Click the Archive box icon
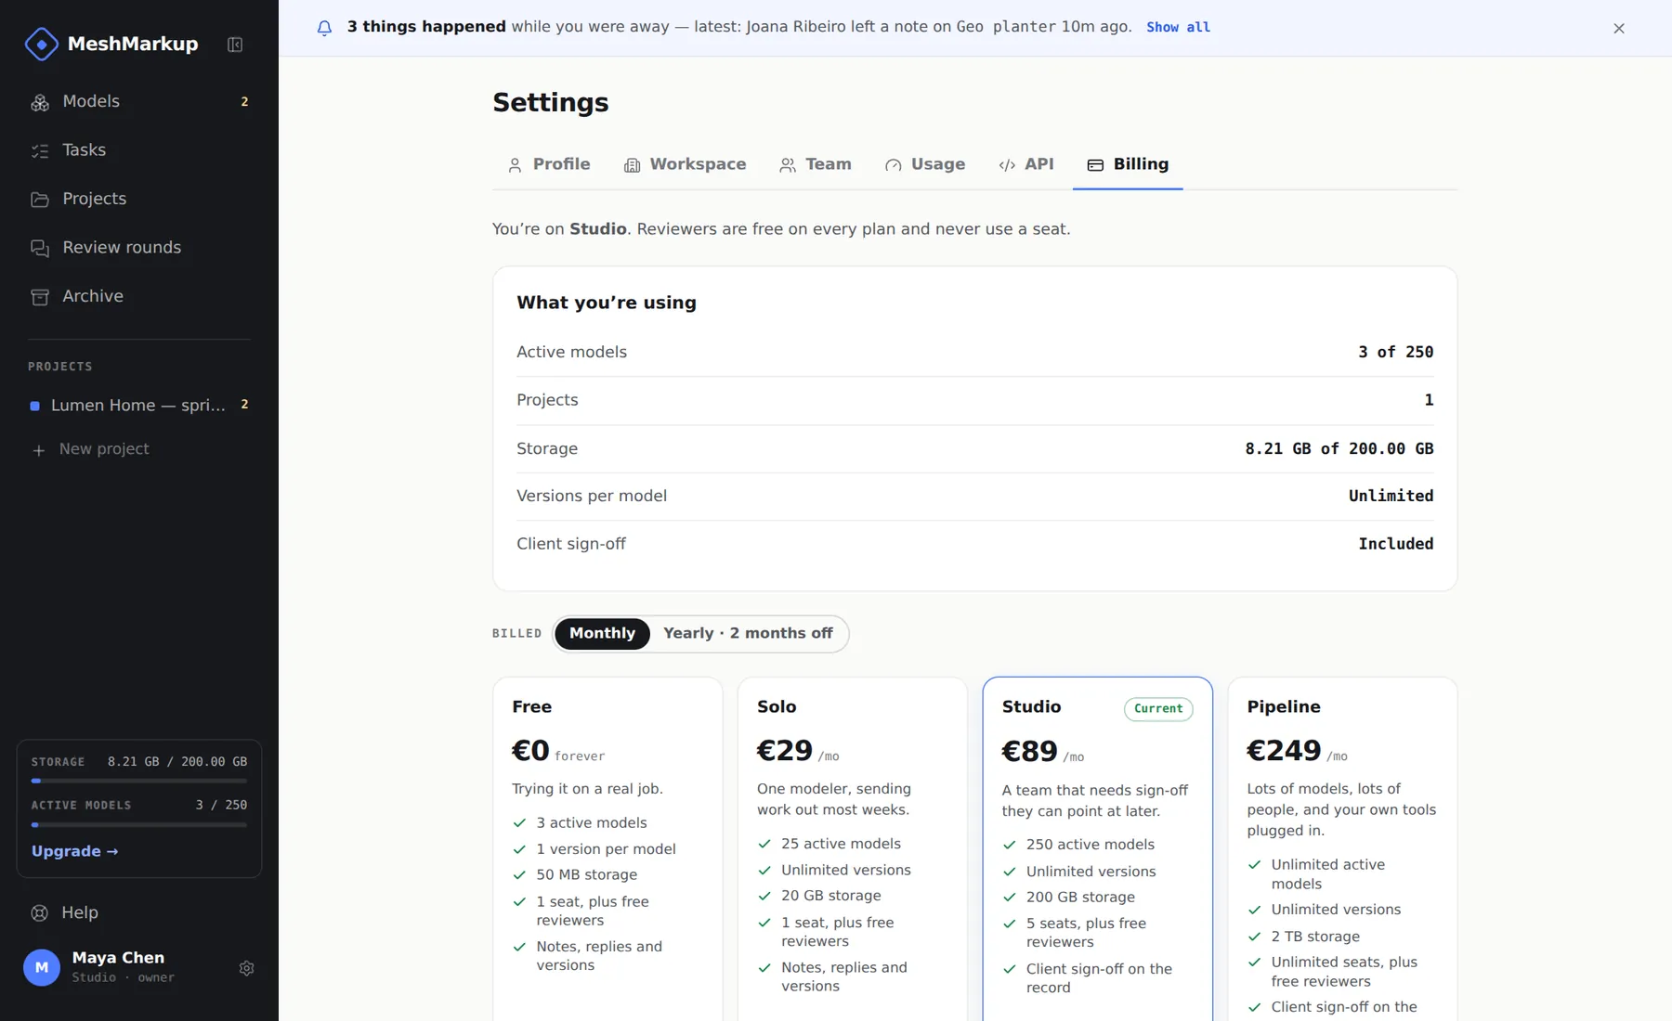 40,297
